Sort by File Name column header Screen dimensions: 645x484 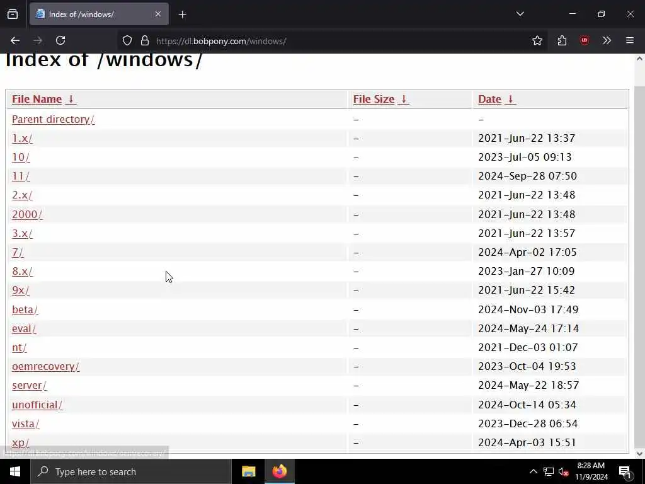pos(37,99)
